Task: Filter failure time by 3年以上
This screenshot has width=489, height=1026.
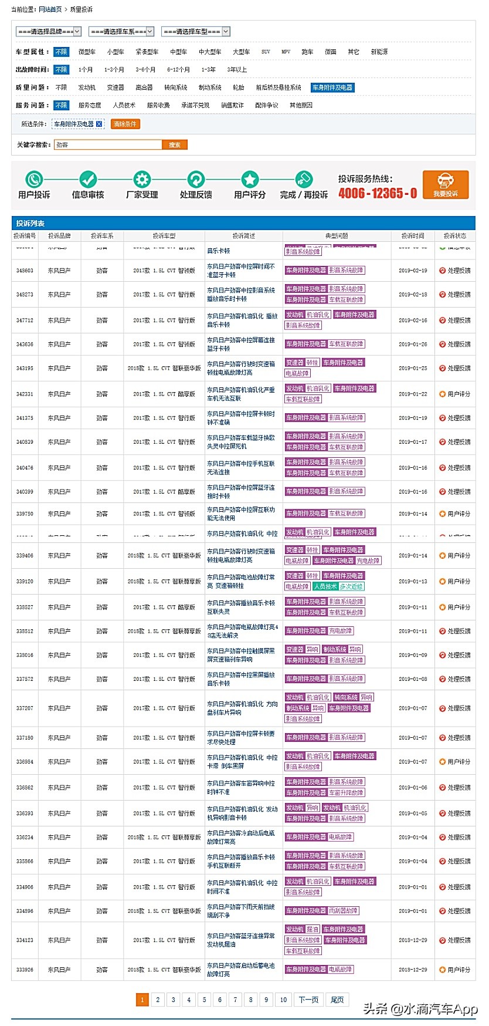Action: point(237,69)
